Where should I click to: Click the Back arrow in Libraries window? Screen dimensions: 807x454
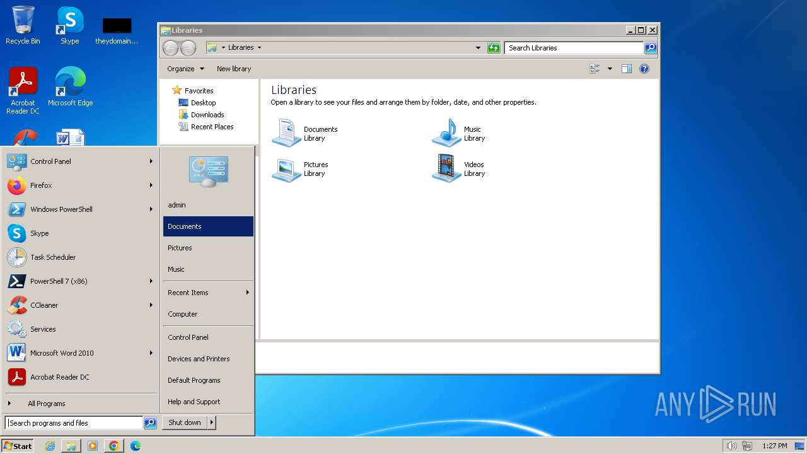170,48
